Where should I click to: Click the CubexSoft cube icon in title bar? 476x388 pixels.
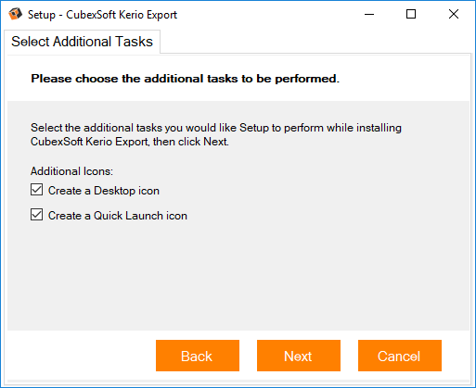tap(15, 14)
